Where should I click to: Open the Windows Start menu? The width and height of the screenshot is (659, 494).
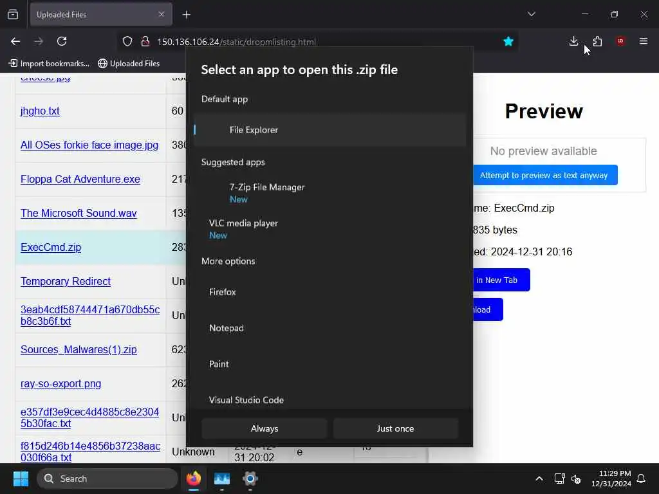[x=21, y=479]
